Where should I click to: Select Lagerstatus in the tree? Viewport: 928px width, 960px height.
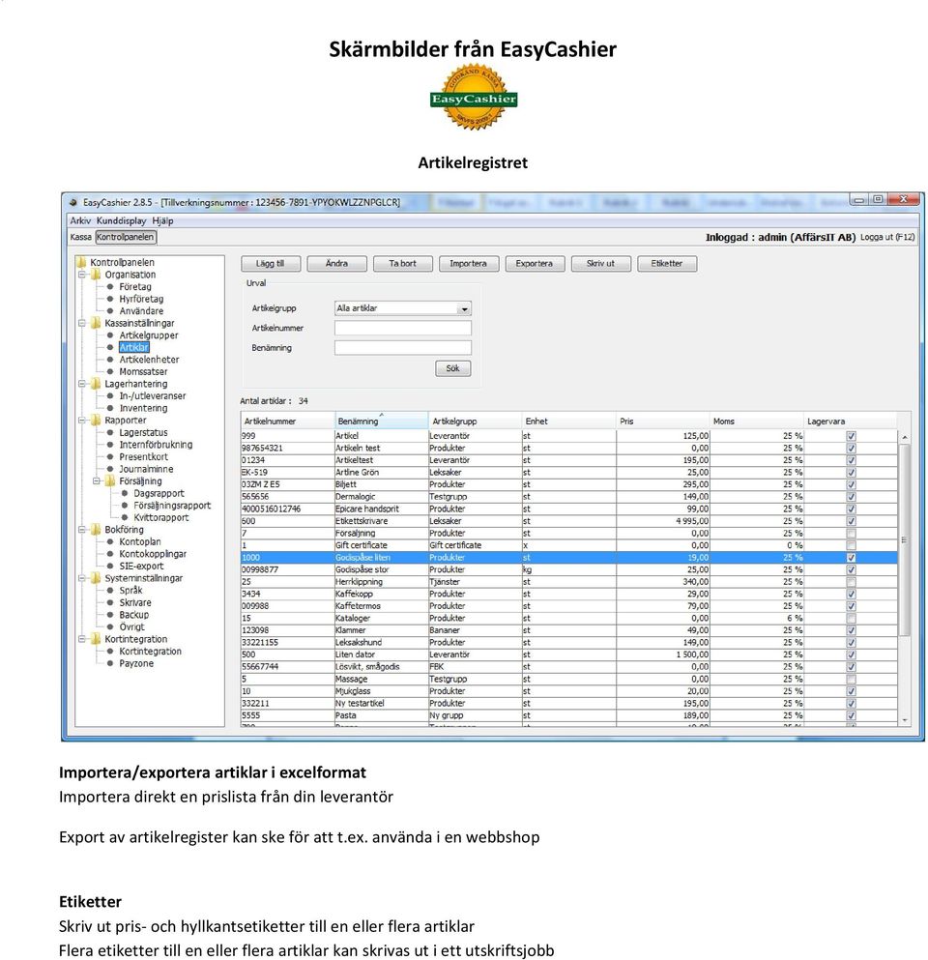click(x=143, y=433)
